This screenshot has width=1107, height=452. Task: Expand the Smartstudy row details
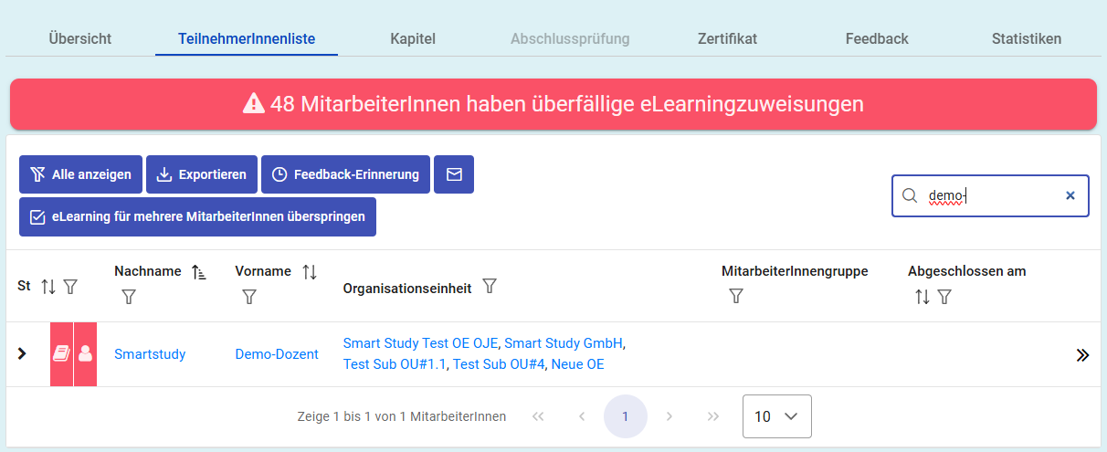[x=22, y=354]
